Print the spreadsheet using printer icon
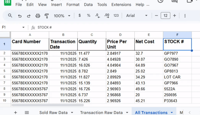Screen dimensions: 200x115 (x=38, y=16)
